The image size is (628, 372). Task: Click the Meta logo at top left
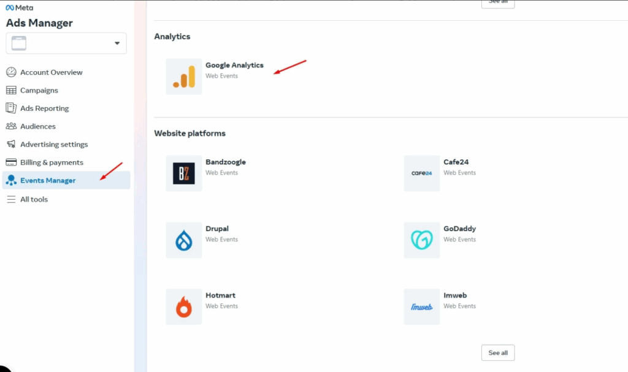(20, 8)
